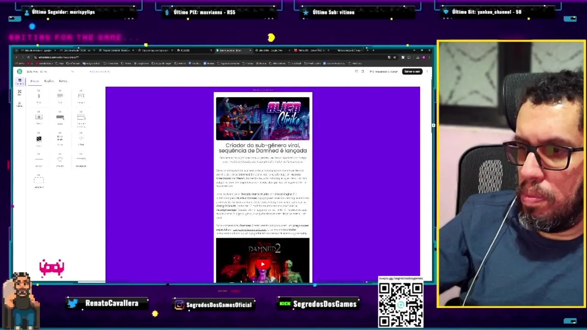
Task: Open the editor's three-dot more menu
Action: click(427, 71)
